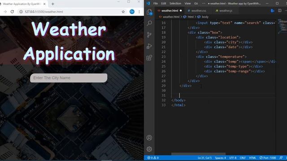Screen dimensions: 287x161
Task: Click the Chrome address bar URL
Action: tap(44, 12)
